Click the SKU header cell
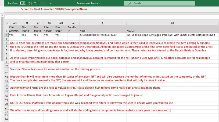219x122 pixels. point(103,29)
